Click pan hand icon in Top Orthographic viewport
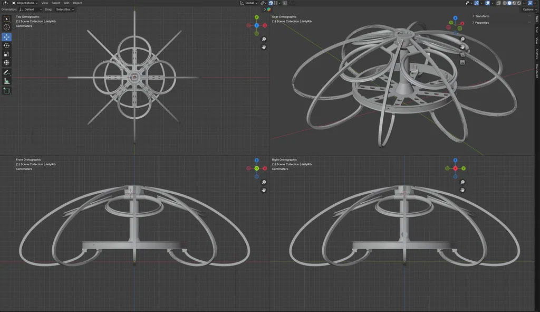Image resolution: width=540 pixels, height=312 pixels. 264,47
